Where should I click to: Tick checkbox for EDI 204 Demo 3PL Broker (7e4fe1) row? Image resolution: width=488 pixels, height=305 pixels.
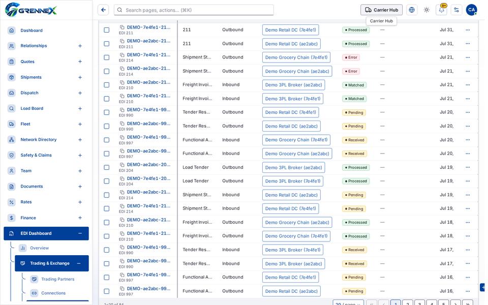(106, 181)
